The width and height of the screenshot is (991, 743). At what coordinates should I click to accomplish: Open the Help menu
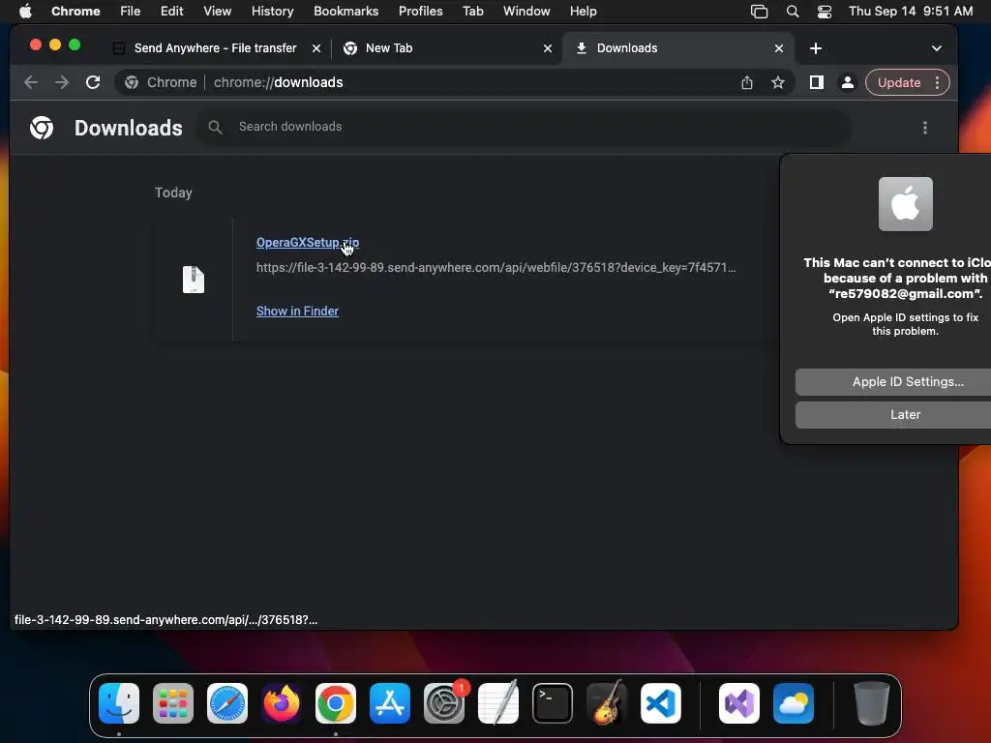(x=583, y=12)
